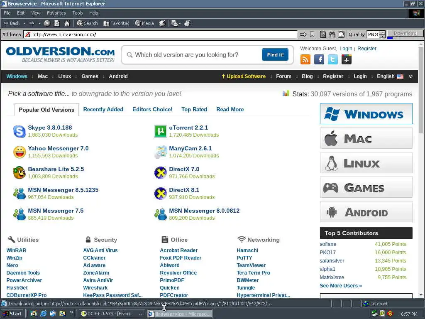Click the Facebook icon in header

[319, 59]
